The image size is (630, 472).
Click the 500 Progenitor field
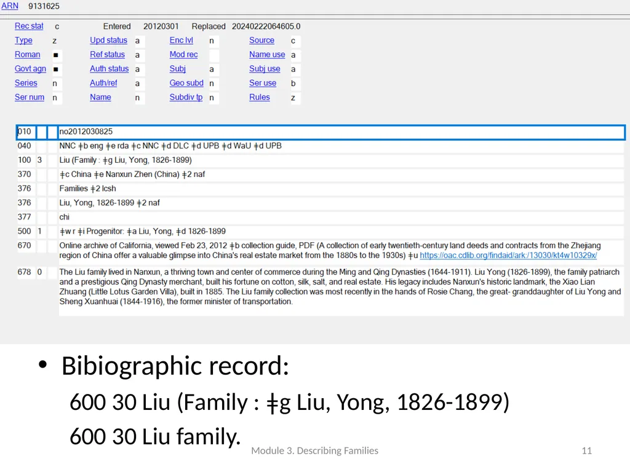click(x=341, y=232)
